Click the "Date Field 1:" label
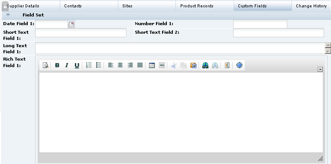The height and width of the screenshot is (164, 331). pyautogui.click(x=19, y=24)
